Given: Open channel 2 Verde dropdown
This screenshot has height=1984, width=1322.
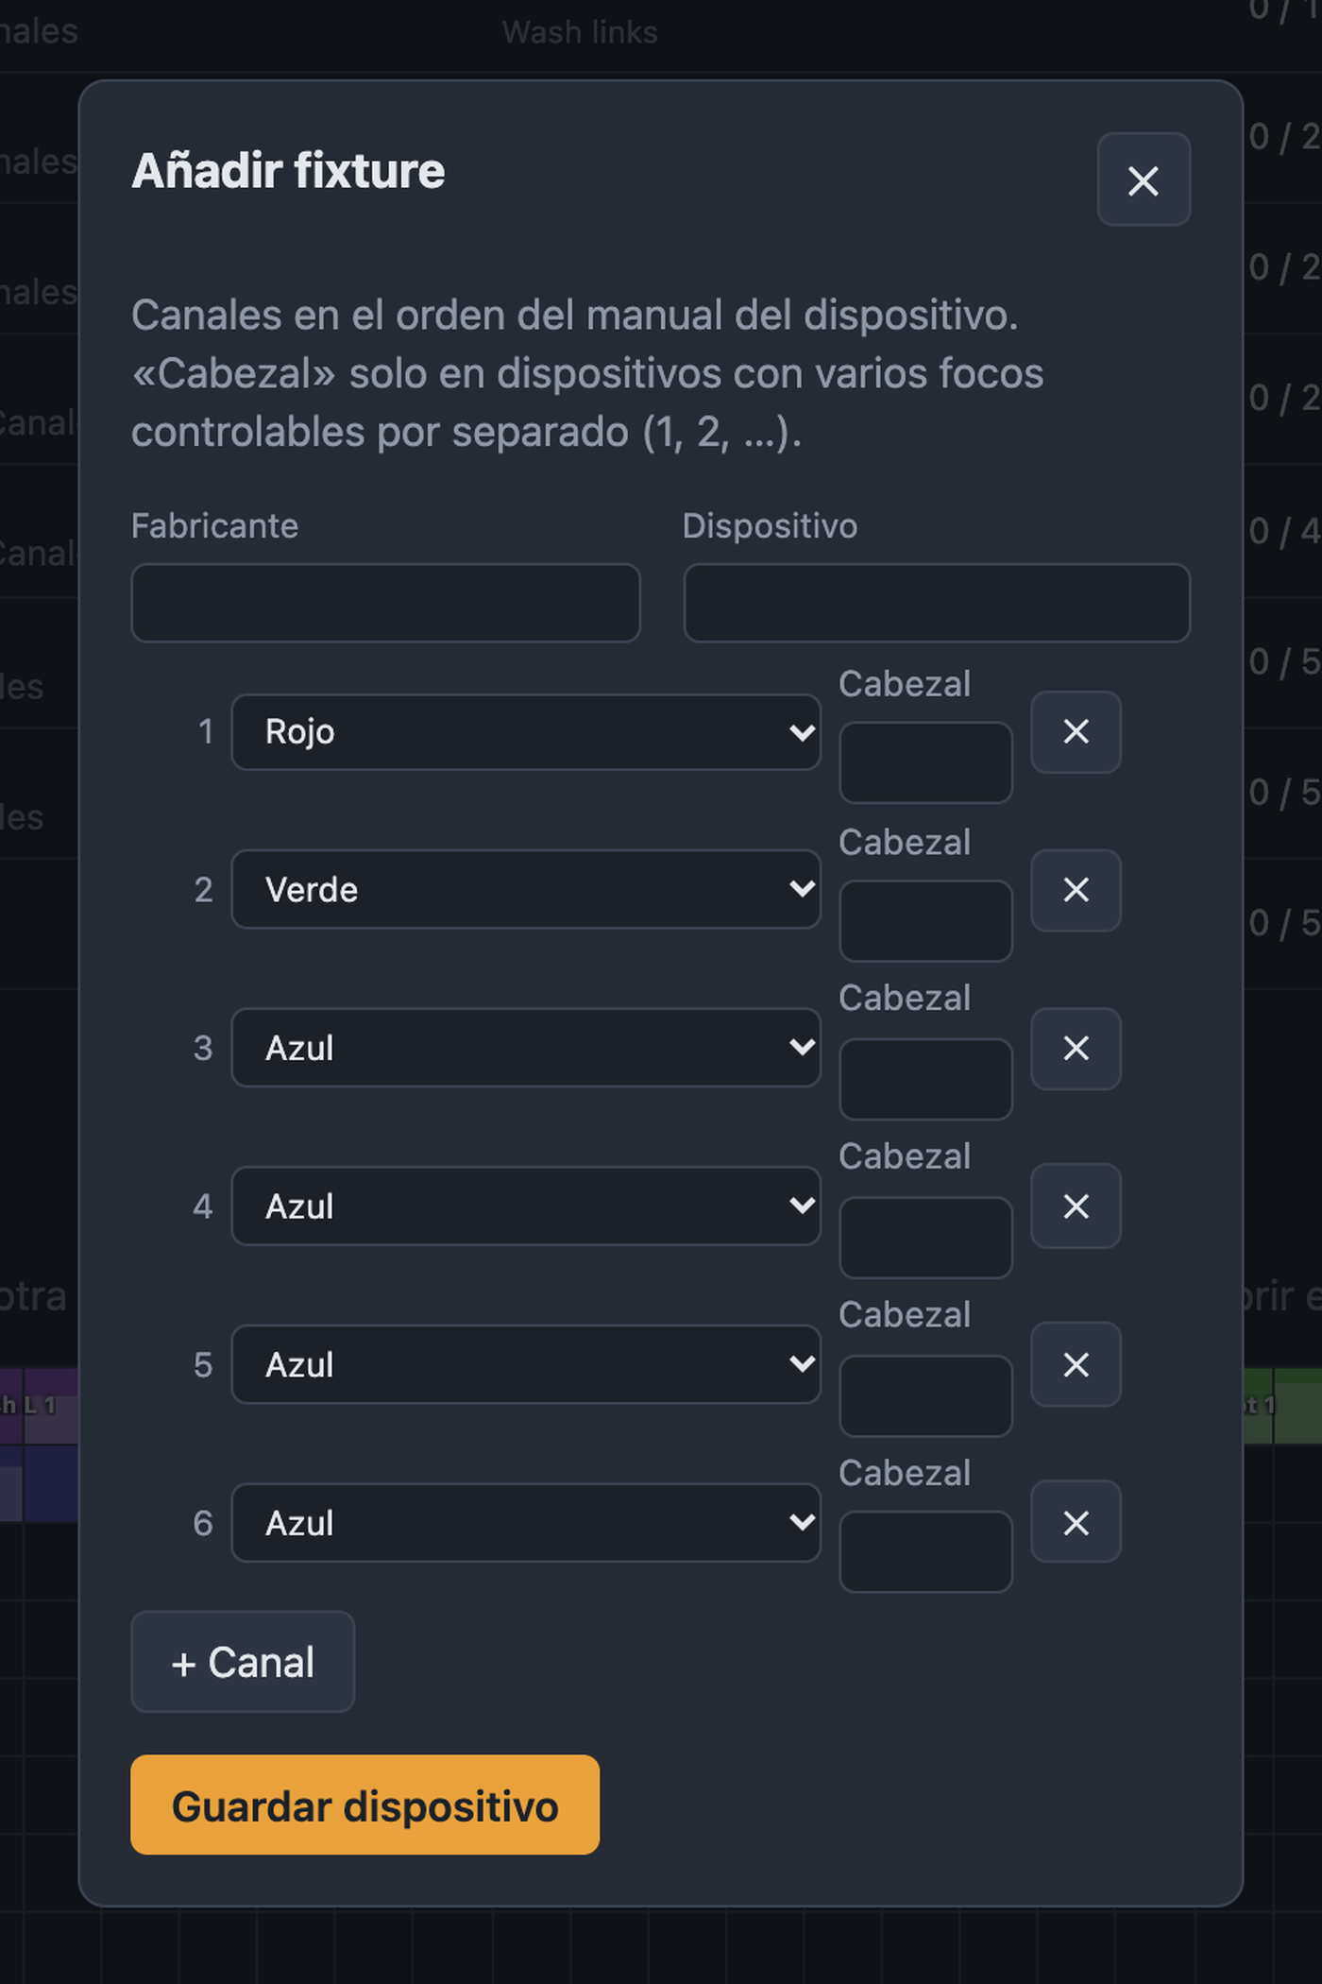Looking at the screenshot, I should coord(526,890).
